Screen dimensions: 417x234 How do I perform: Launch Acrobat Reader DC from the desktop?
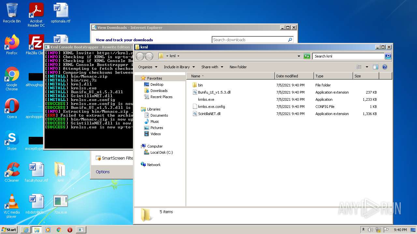point(36,15)
